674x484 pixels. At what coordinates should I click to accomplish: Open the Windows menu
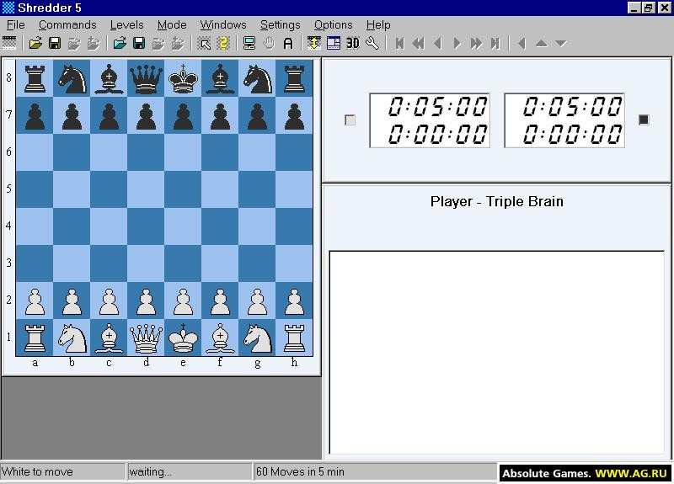tap(223, 25)
